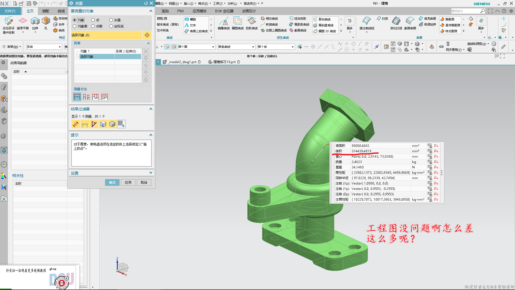Click the 表面积 value 98080.6682
Viewport: 515px width, 290px height.
(361, 146)
